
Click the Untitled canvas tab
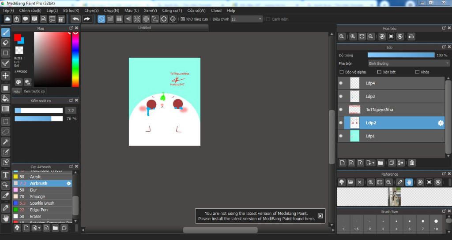[x=144, y=28]
